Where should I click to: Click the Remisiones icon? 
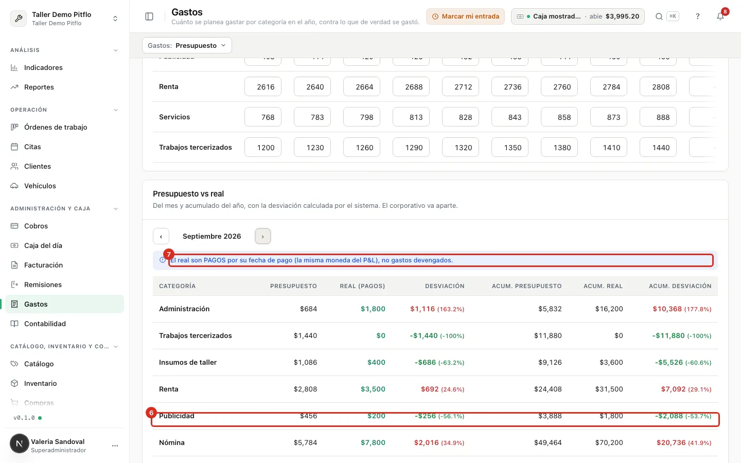pyautogui.click(x=14, y=284)
